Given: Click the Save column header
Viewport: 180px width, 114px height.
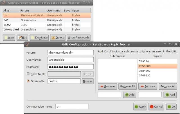Looking at the screenshot, I should point(67,11).
